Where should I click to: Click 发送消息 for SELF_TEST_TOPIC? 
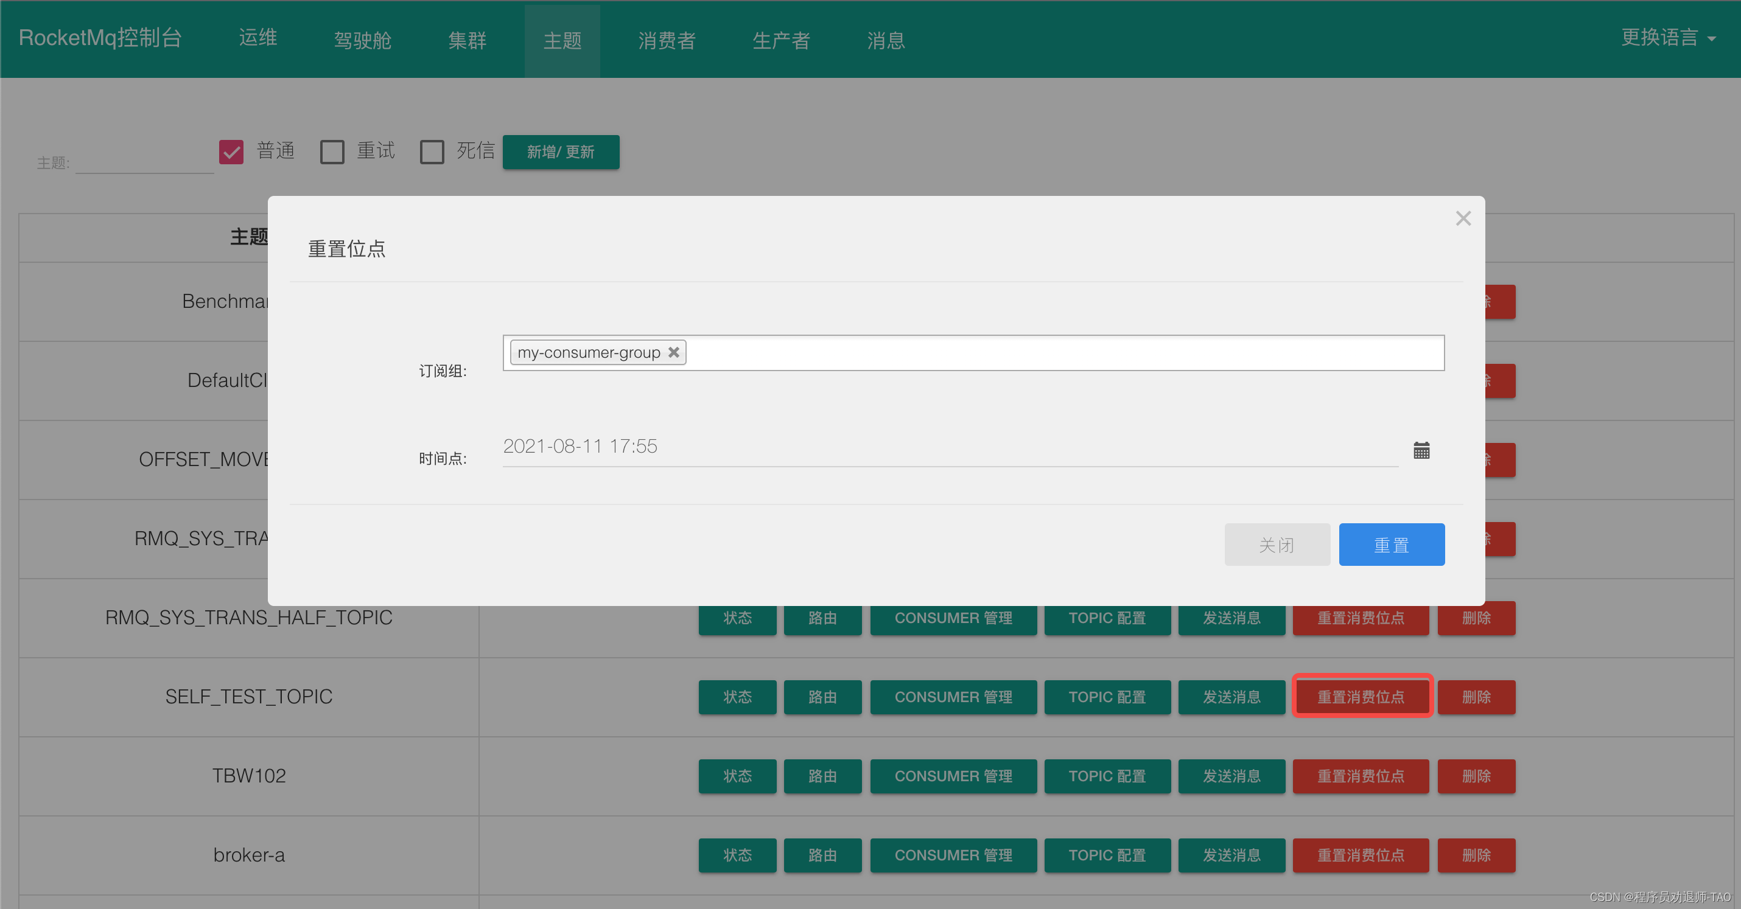(1231, 697)
